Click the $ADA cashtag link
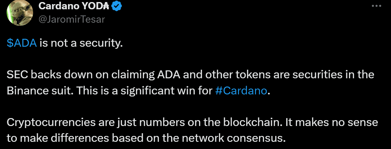The width and height of the screenshot is (391, 149). point(22,44)
